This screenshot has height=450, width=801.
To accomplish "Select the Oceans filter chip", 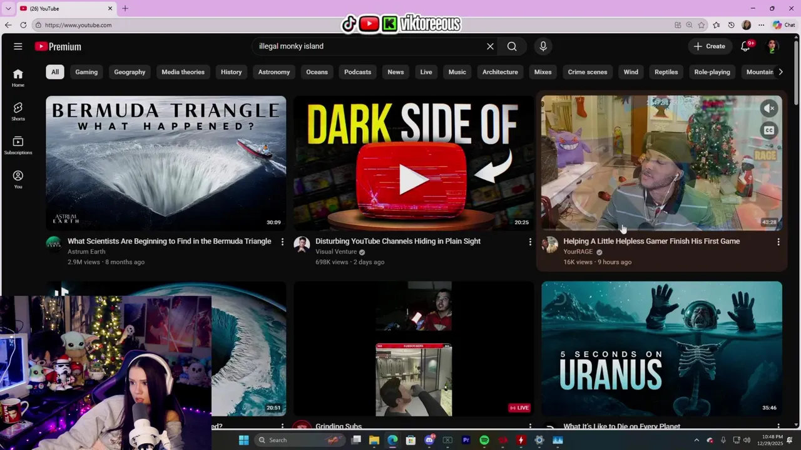I will [317, 72].
